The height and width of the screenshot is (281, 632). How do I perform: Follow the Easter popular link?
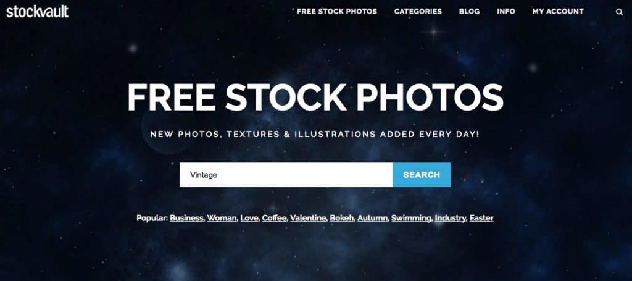coord(481,218)
